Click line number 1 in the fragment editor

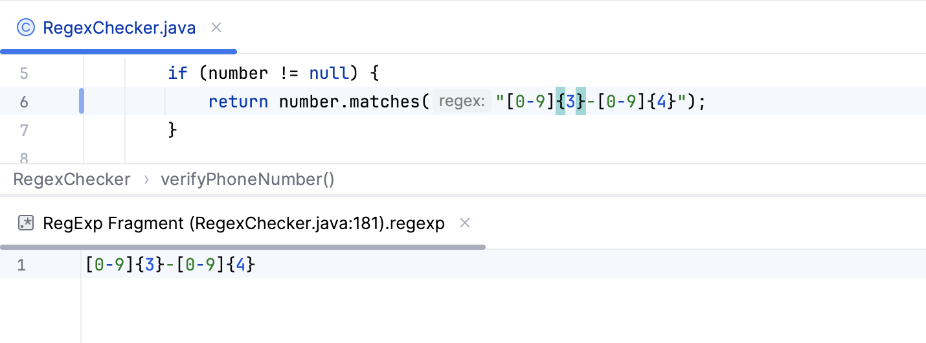coord(21,265)
